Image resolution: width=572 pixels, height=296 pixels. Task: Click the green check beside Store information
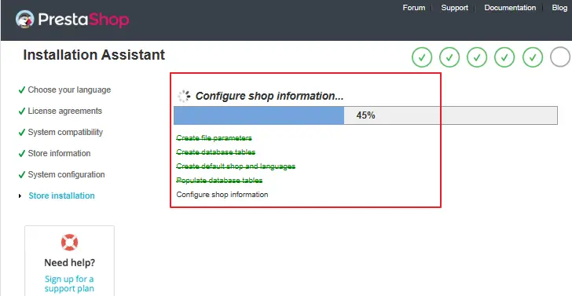coord(22,153)
